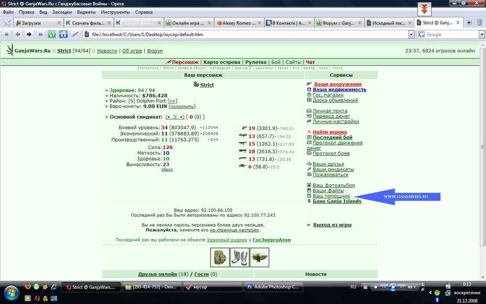Click Выход из игры link

pyautogui.click(x=332, y=224)
